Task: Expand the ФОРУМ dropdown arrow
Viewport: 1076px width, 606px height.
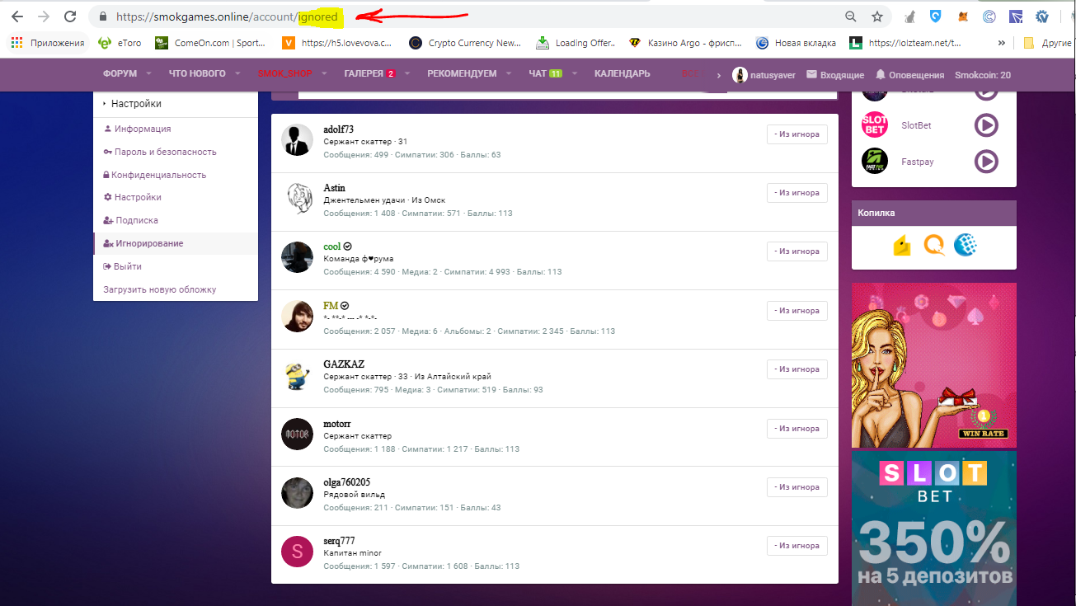Action: tap(149, 74)
